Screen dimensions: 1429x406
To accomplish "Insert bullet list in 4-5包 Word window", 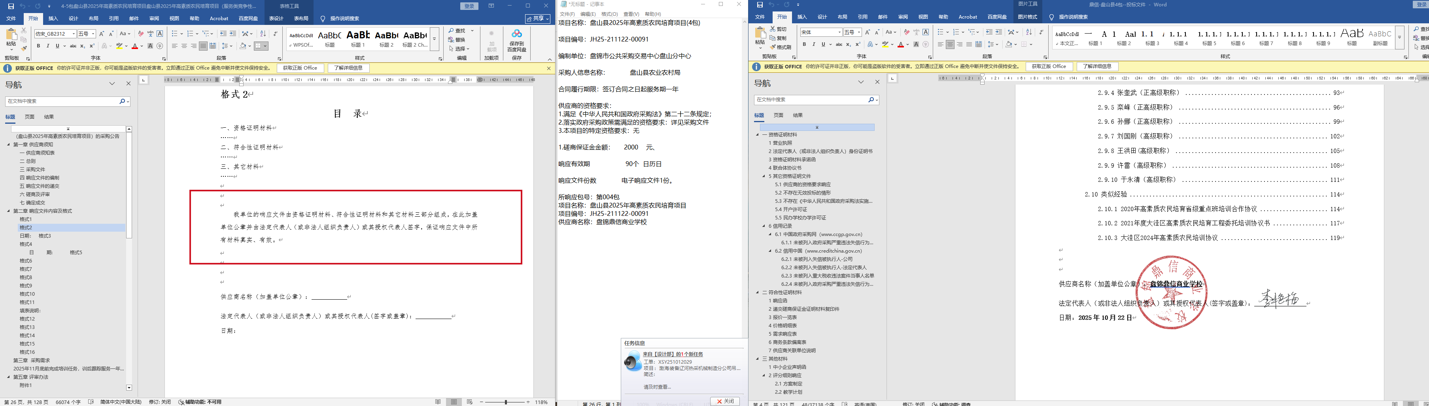I will [175, 34].
